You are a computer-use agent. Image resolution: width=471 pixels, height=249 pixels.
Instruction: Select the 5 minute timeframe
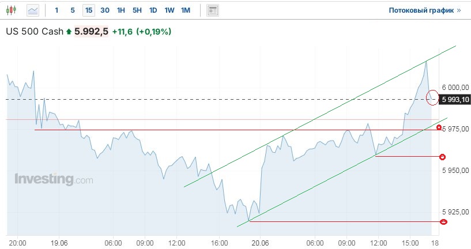pyautogui.click(x=72, y=10)
